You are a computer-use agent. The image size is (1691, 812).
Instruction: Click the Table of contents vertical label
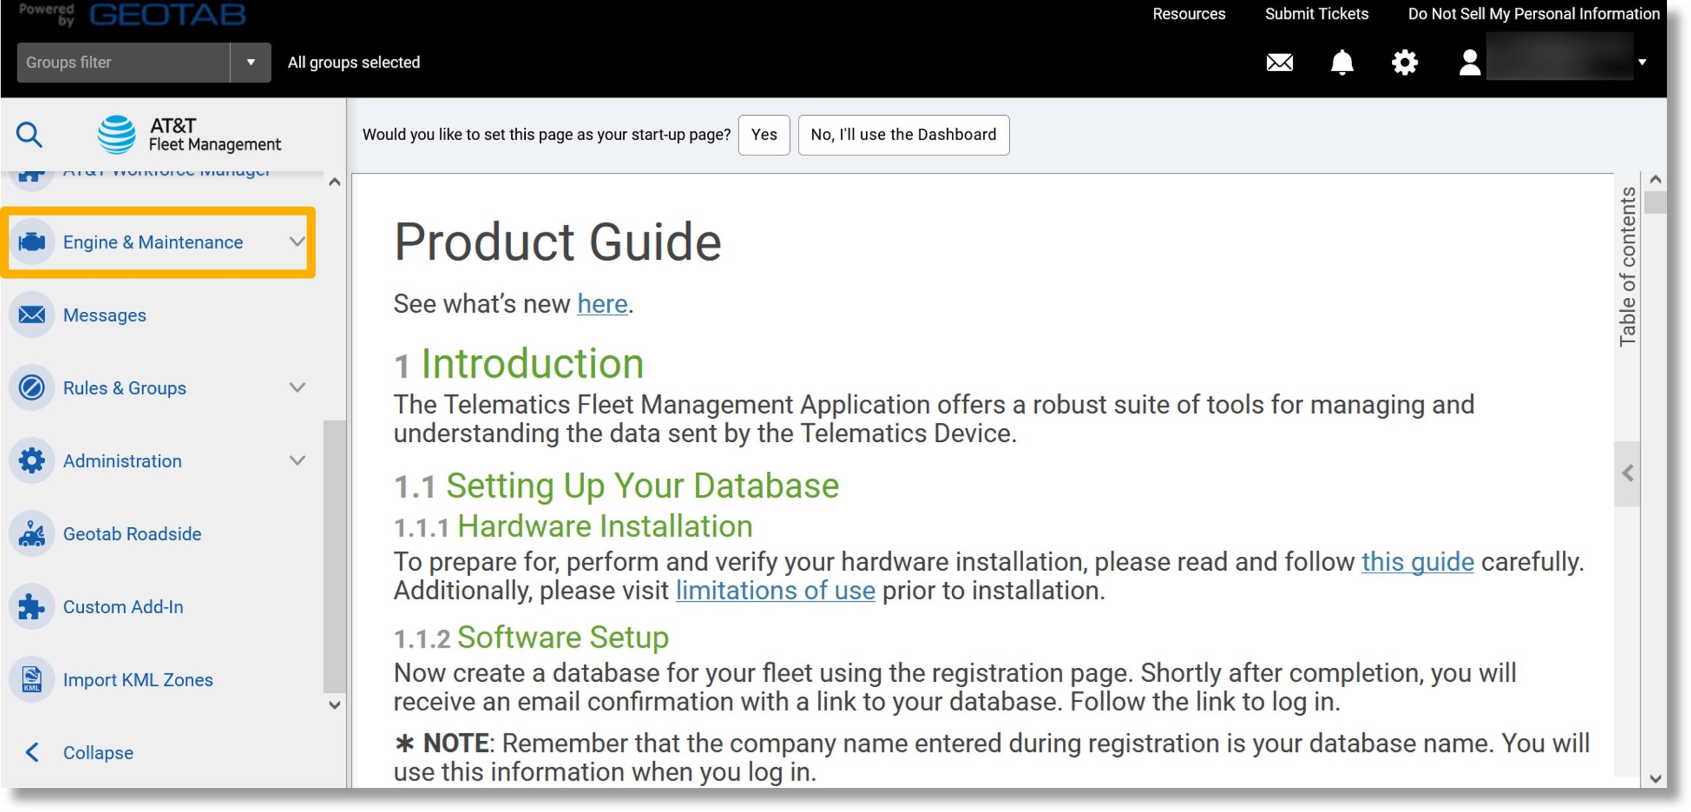click(x=1627, y=266)
